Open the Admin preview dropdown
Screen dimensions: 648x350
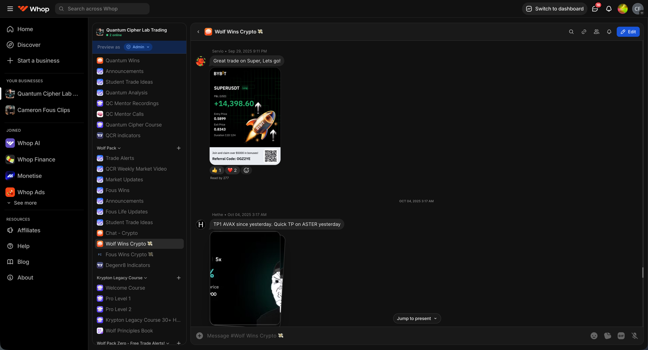click(x=138, y=47)
